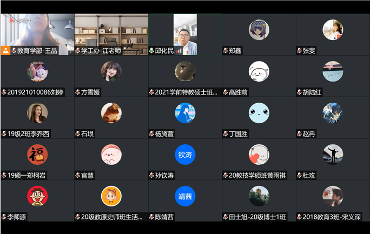Click 2018教育3班-宋义深's avatar
370x234 pixels.
coord(333,196)
